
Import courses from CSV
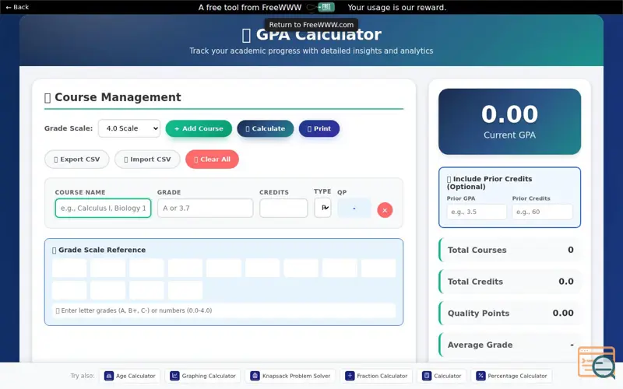[x=147, y=159]
